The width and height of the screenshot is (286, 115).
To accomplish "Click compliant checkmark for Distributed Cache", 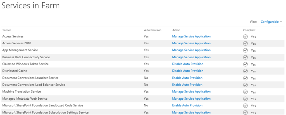I will (246, 71).
